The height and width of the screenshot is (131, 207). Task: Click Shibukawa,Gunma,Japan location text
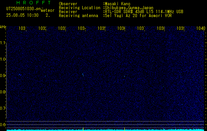[128, 8]
